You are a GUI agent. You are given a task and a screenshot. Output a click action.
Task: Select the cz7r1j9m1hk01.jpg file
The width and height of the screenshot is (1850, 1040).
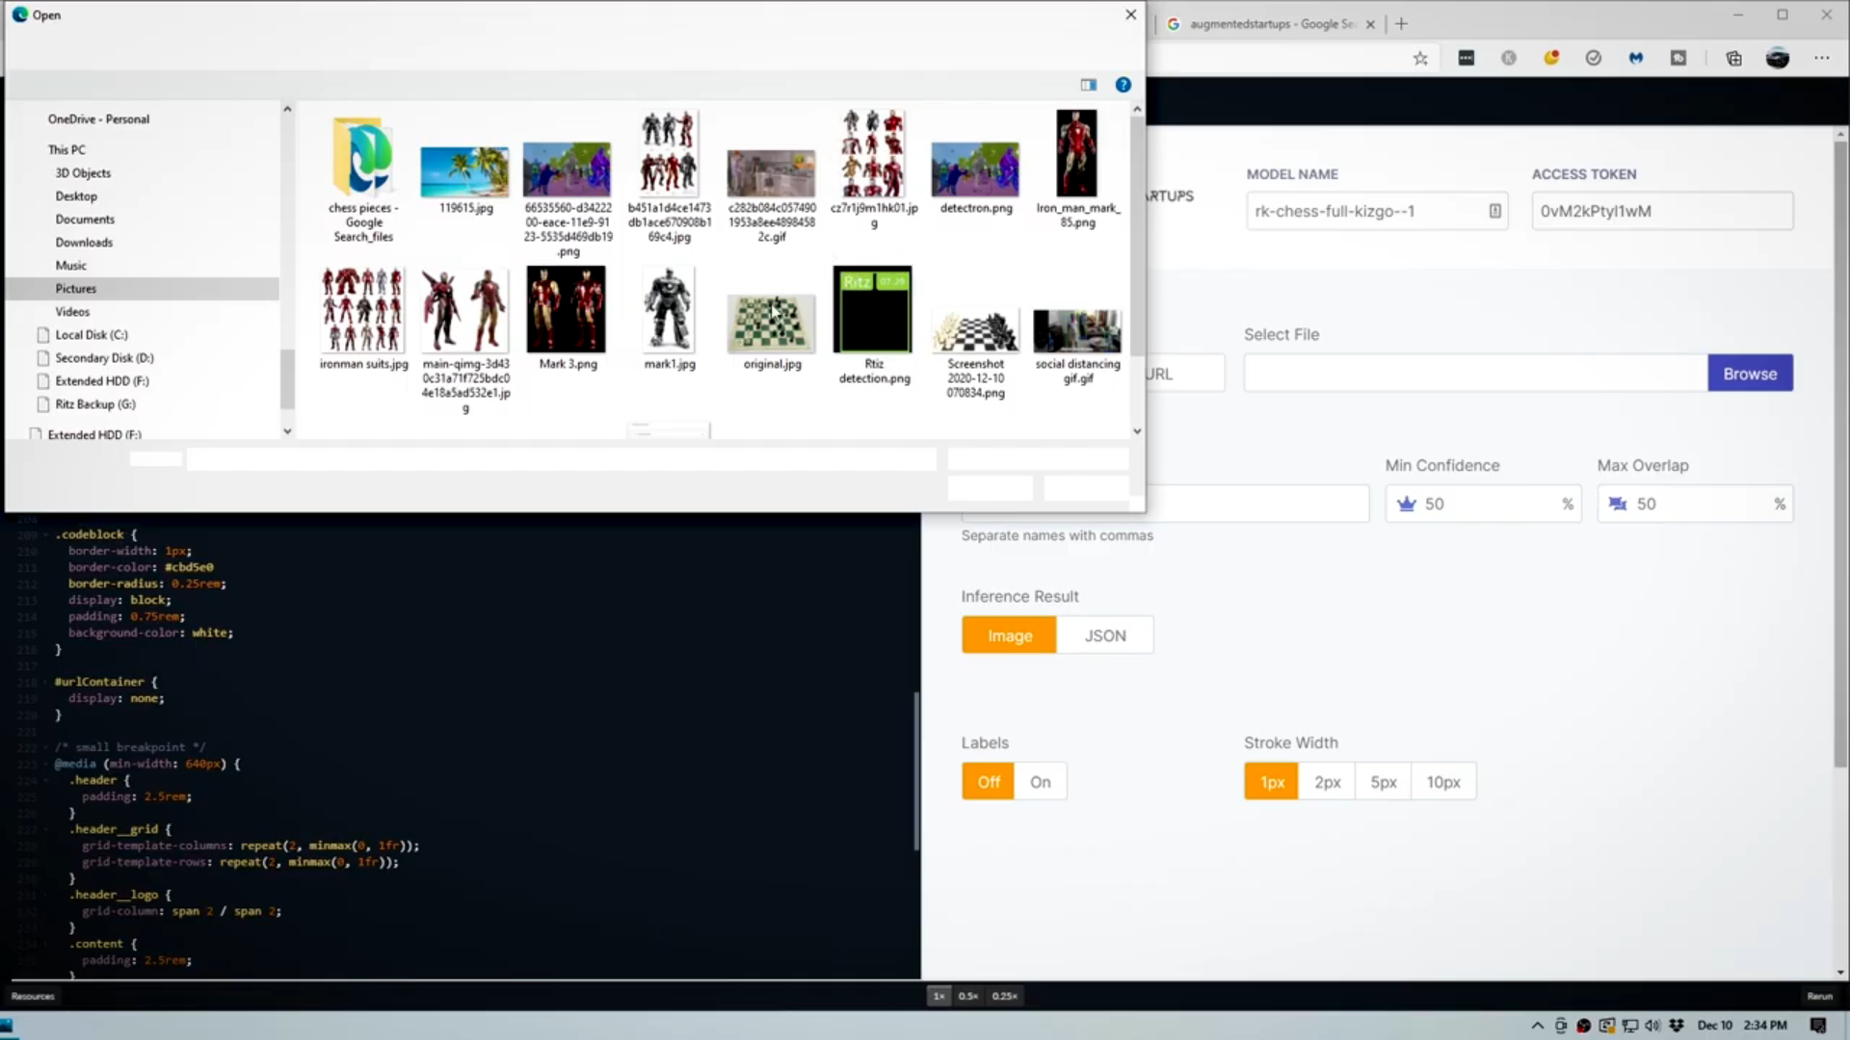(x=873, y=169)
